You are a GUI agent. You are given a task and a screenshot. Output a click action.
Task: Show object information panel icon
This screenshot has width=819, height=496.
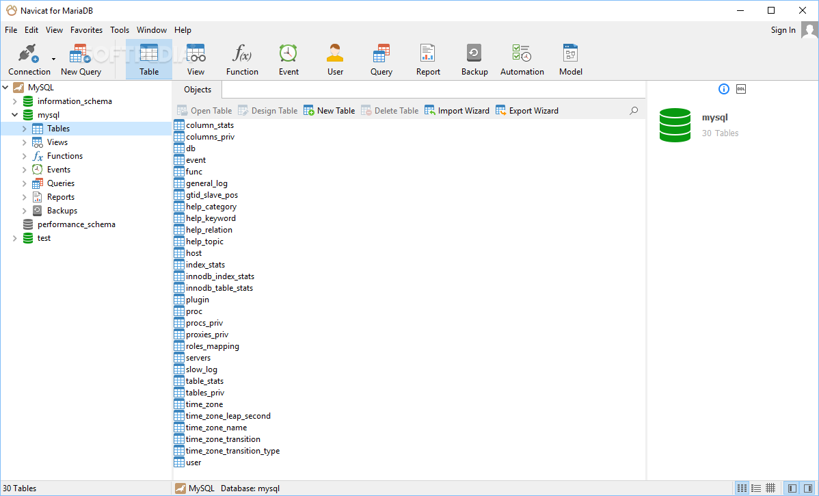click(x=723, y=89)
